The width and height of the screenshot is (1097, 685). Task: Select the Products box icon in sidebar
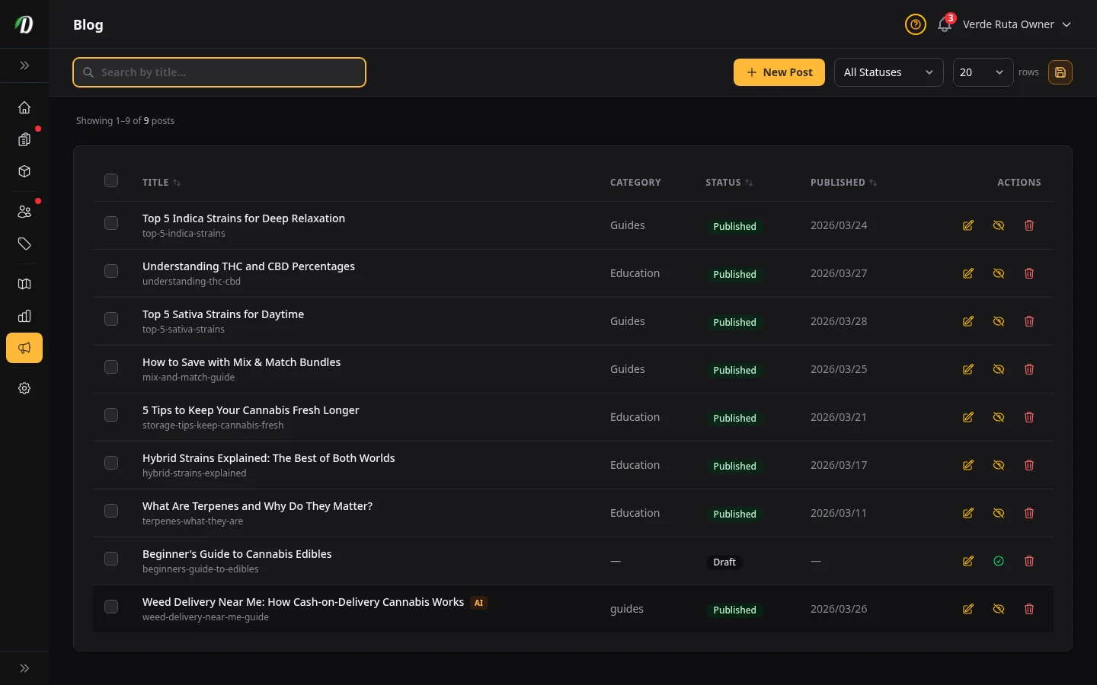[24, 171]
